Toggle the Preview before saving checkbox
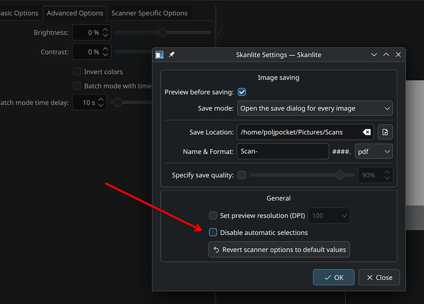The image size is (424, 304). point(241,92)
